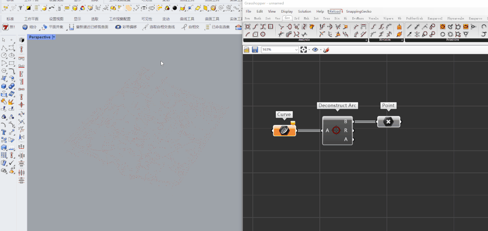Toggle Grasshopper preview eye icon
This screenshot has height=231, width=488.
pyautogui.click(x=315, y=50)
